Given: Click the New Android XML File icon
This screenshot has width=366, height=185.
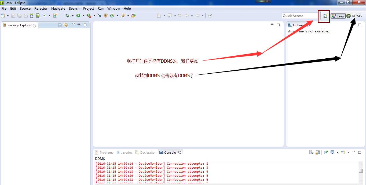Looking at the screenshot, I should (55, 16).
